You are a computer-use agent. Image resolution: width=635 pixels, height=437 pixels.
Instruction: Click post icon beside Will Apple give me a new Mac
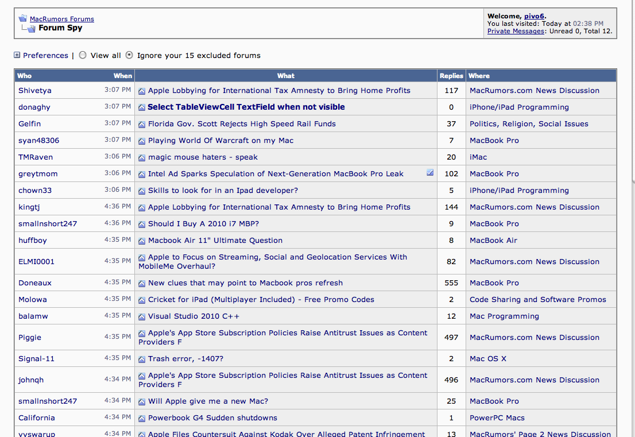142,402
